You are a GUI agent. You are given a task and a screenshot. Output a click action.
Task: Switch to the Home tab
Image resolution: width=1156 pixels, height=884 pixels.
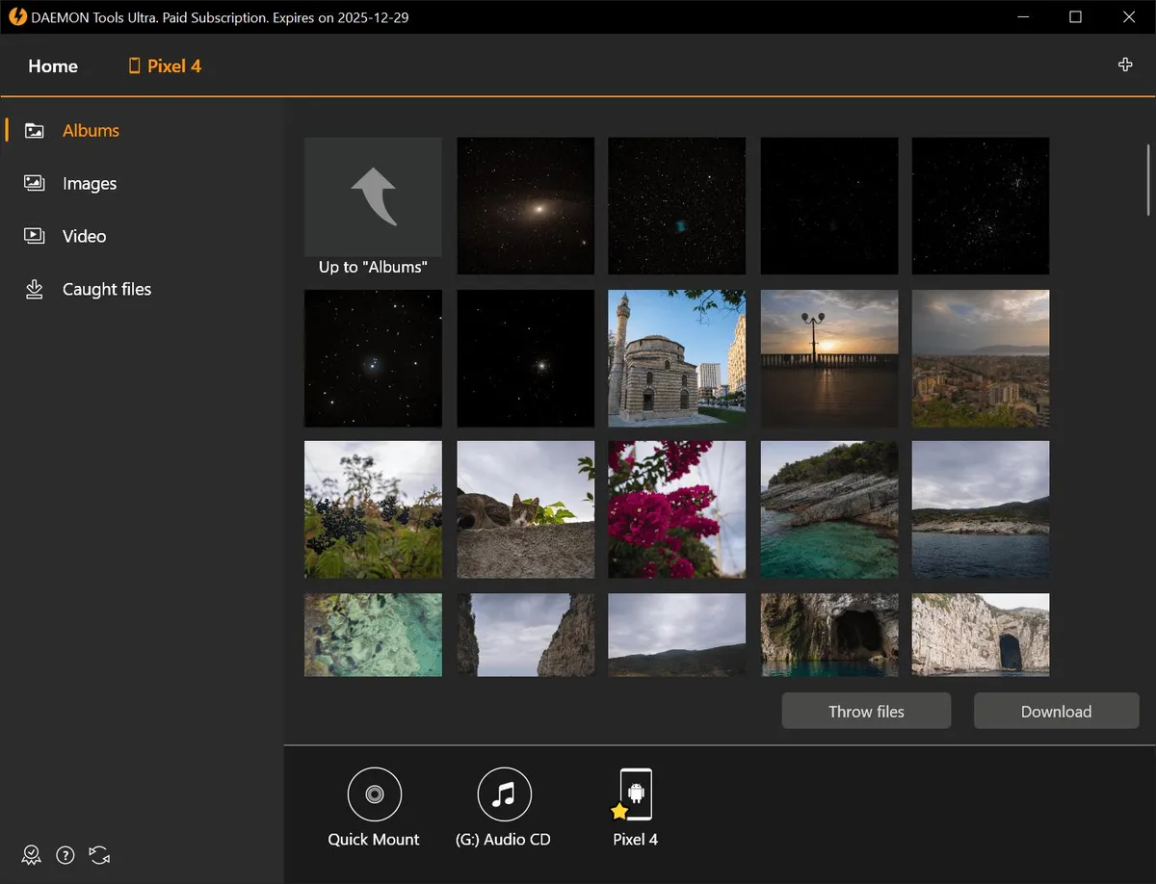(52, 65)
